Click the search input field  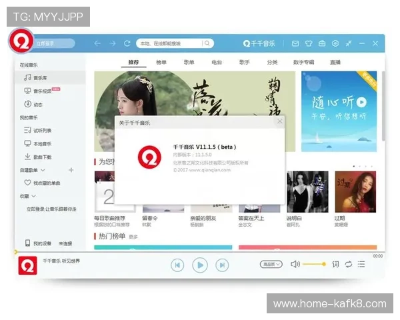tap(169, 43)
